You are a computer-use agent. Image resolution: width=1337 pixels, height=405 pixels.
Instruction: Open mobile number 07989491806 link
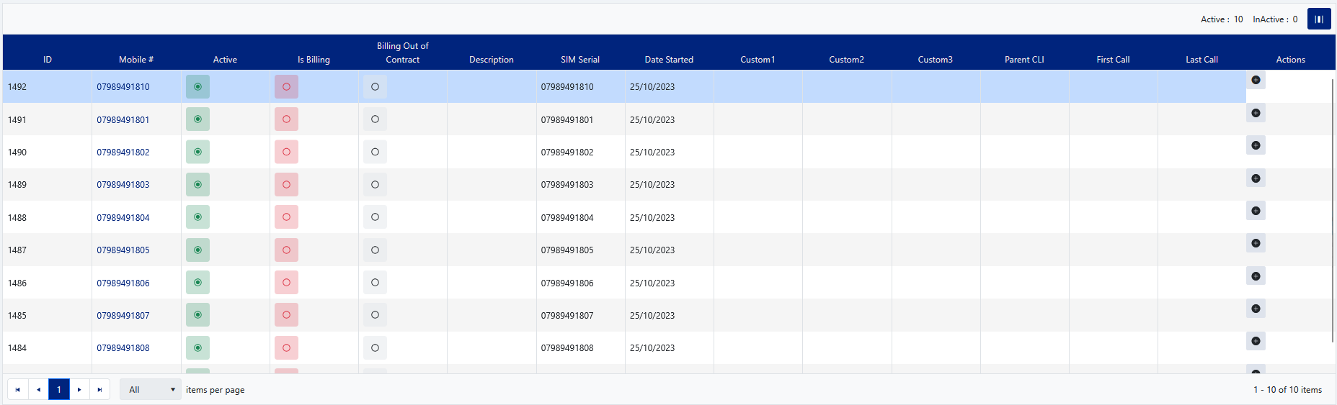[x=123, y=283]
